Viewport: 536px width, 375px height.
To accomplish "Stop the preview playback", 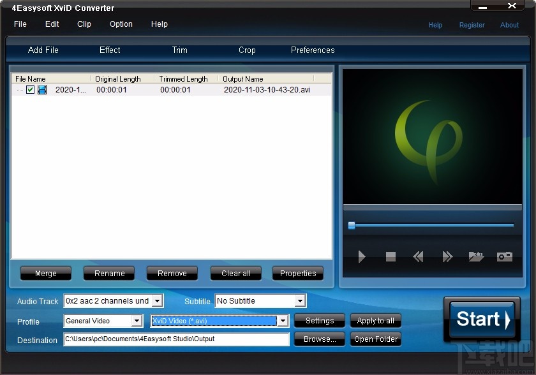I will pos(390,257).
